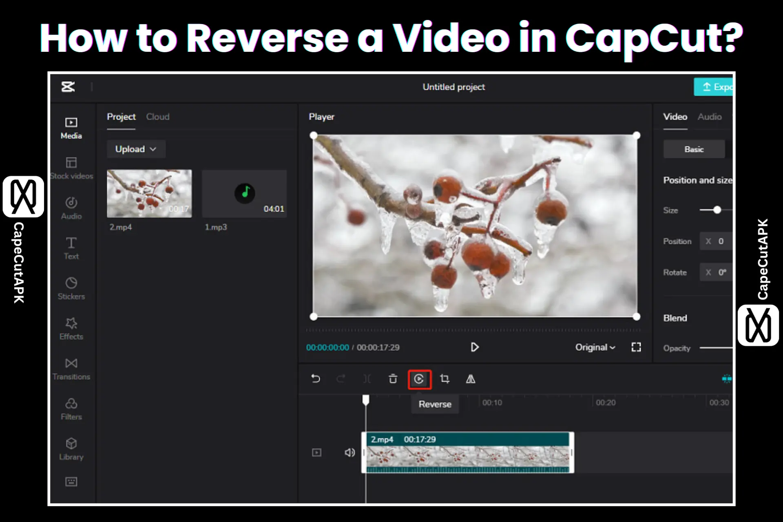783x522 pixels.
Task: Open the Original aspect ratio dropdown
Action: click(595, 347)
